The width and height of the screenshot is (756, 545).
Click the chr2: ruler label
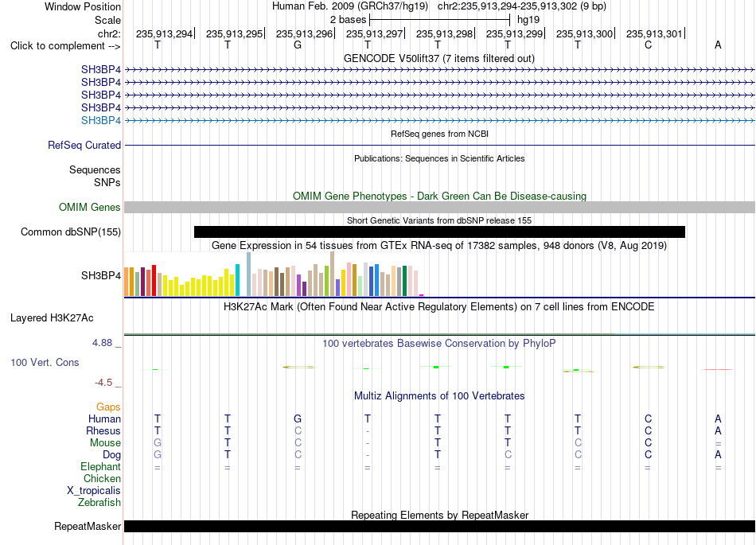click(110, 33)
